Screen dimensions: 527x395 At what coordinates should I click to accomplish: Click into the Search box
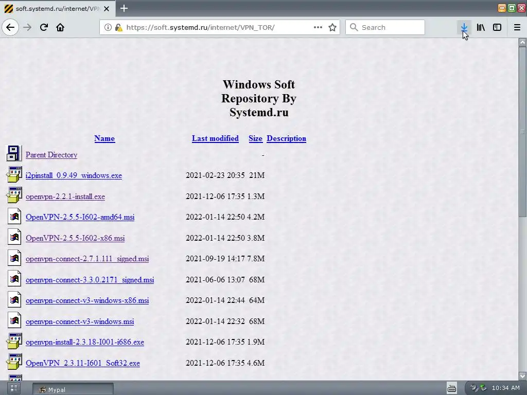click(385, 27)
